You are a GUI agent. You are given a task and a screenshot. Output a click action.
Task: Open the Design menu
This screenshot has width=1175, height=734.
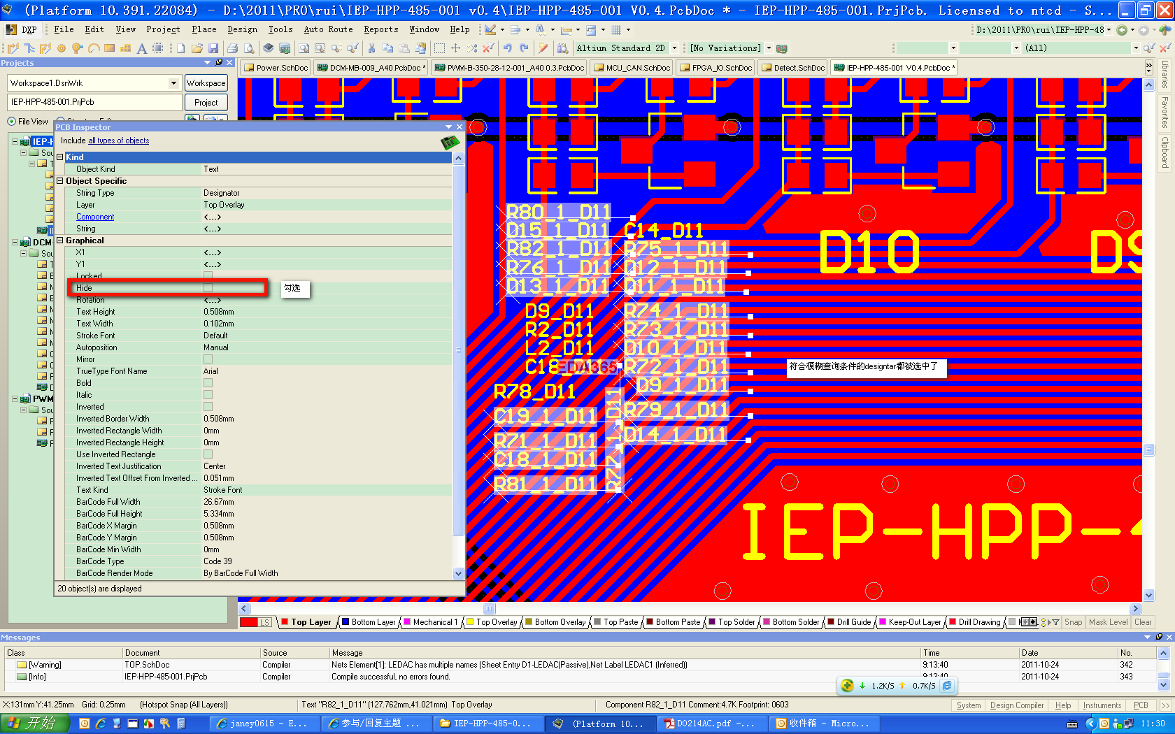pos(242,29)
